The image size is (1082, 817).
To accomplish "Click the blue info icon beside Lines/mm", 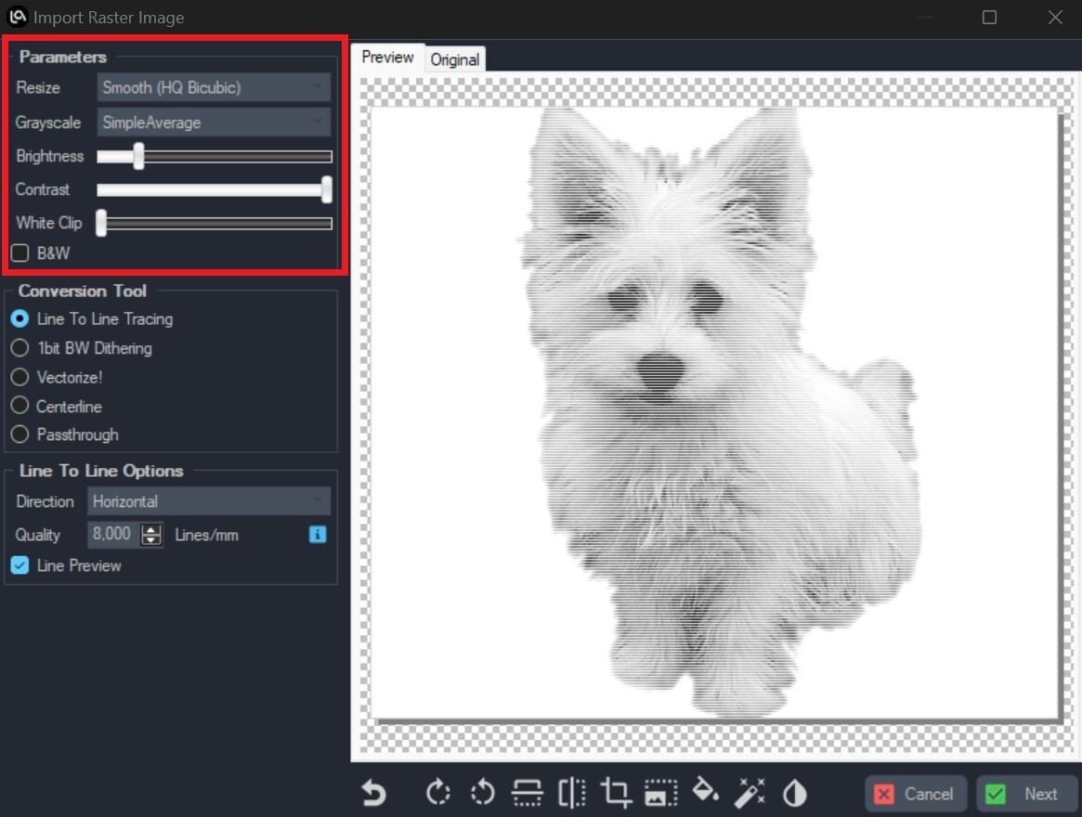I will pos(318,535).
